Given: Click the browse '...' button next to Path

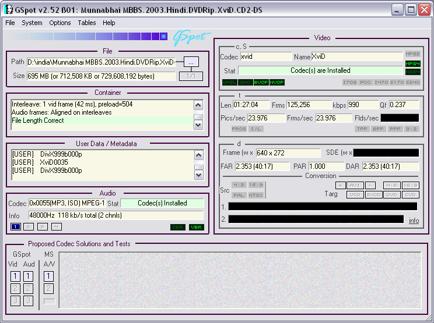Looking at the screenshot, I should (x=191, y=62).
